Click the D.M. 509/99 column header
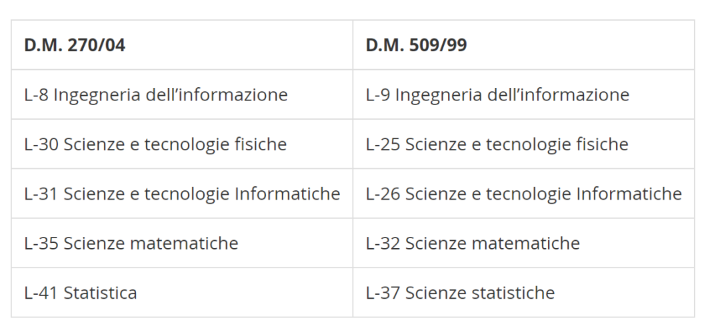This screenshot has width=720, height=336. pyautogui.click(x=416, y=45)
